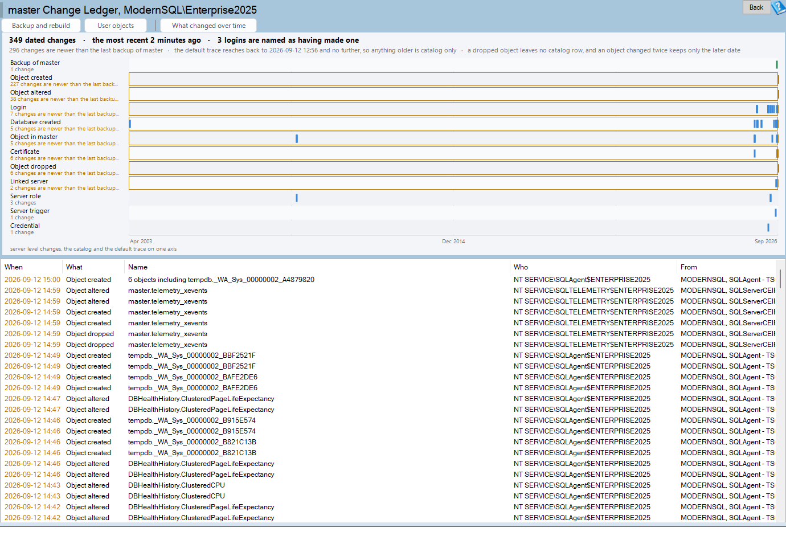
Task: Click the 'Apr 2003' axis label
Action: (141, 242)
